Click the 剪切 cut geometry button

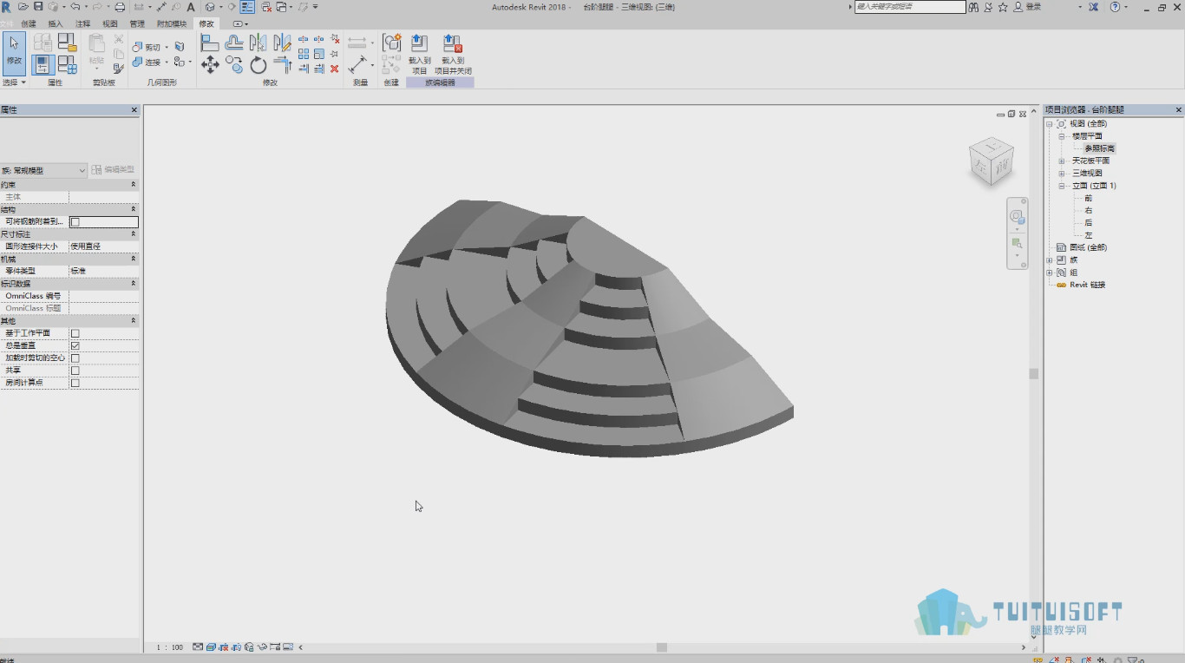pyautogui.click(x=147, y=47)
